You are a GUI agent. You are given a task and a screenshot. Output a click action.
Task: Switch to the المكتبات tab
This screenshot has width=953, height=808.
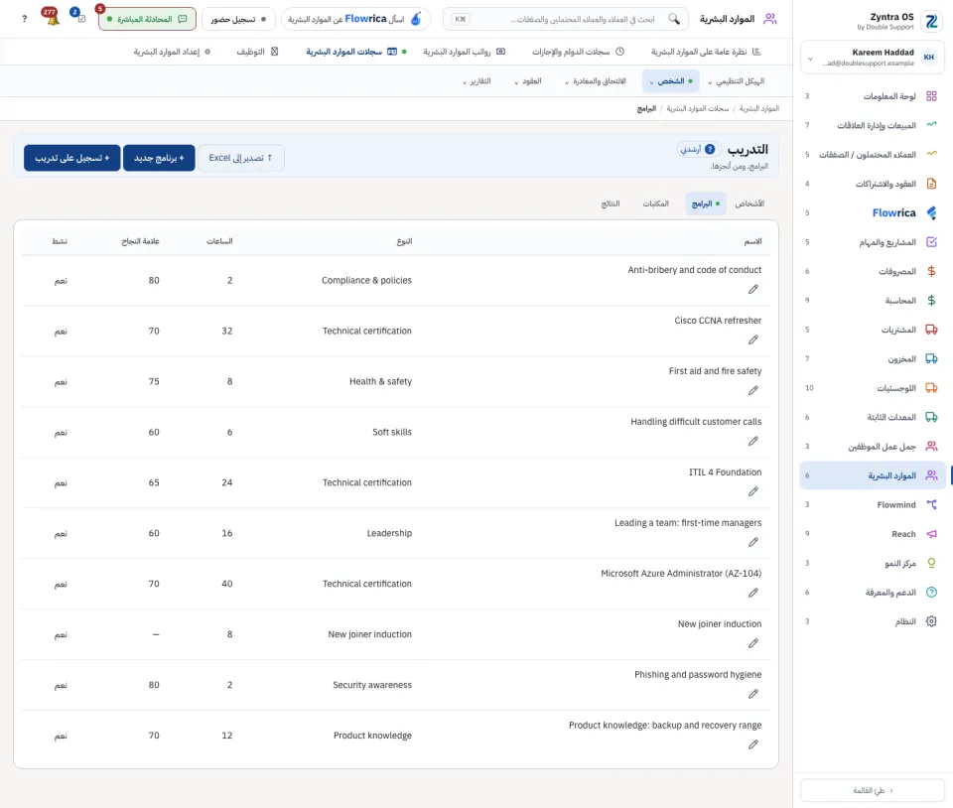click(656, 203)
